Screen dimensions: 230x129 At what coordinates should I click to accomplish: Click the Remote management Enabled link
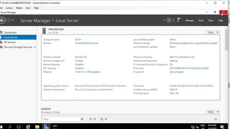click(x=79, y=61)
